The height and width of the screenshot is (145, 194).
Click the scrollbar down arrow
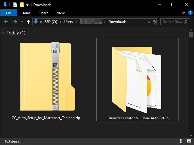coord(191,135)
